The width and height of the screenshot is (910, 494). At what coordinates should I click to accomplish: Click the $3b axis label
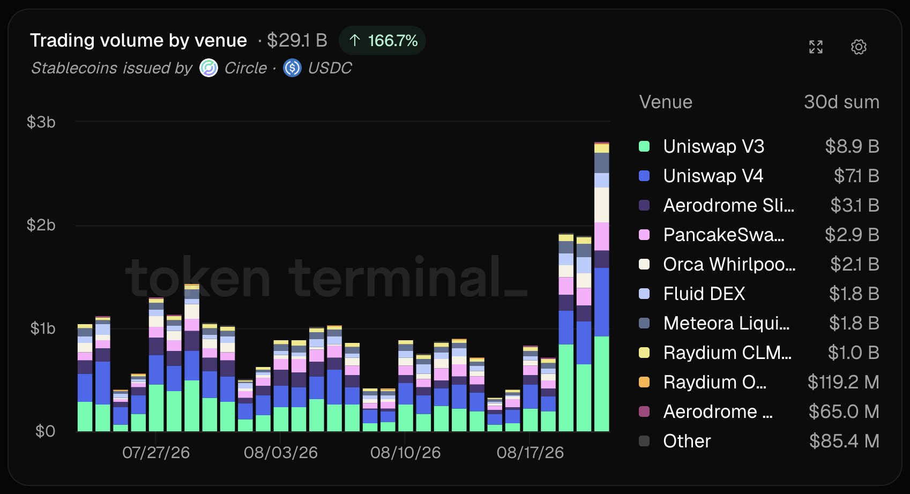click(x=41, y=122)
